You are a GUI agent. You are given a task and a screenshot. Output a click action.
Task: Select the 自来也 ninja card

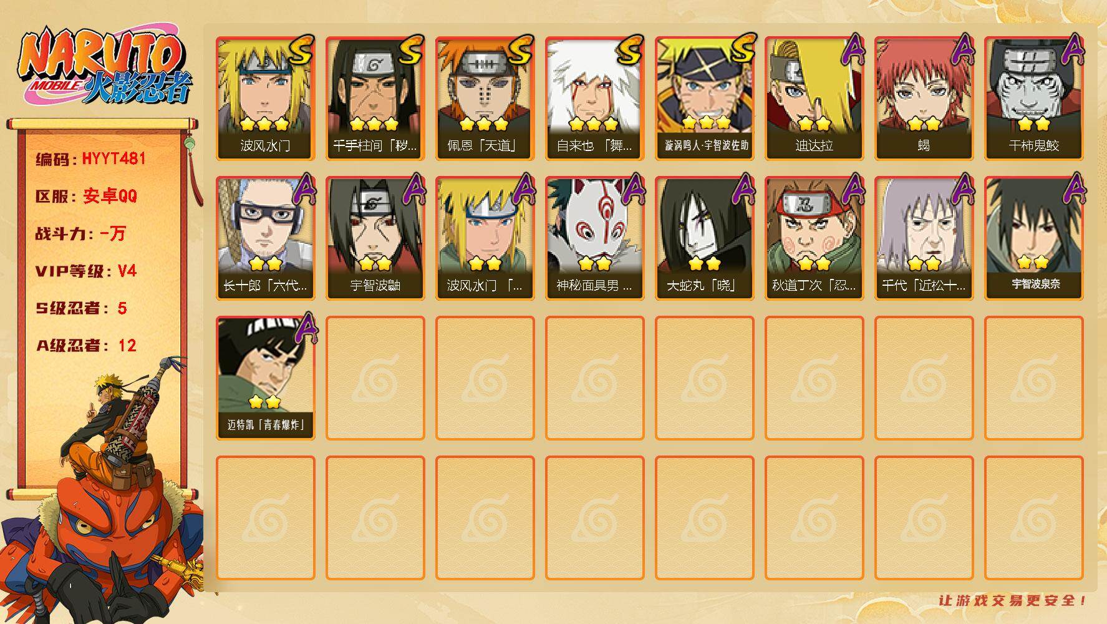(595, 99)
